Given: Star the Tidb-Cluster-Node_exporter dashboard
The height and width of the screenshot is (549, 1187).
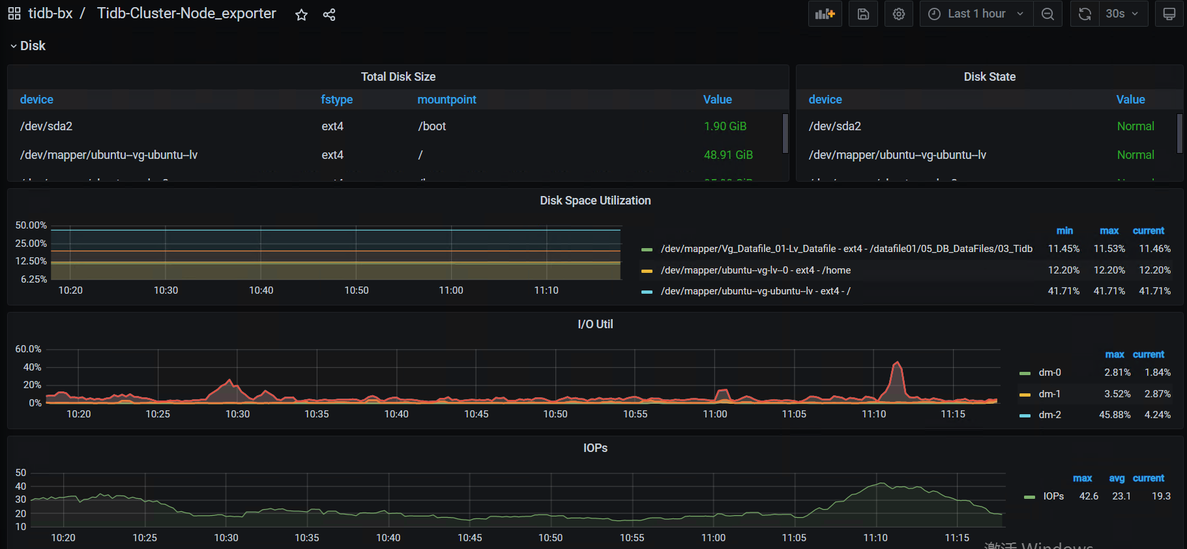Looking at the screenshot, I should (301, 14).
